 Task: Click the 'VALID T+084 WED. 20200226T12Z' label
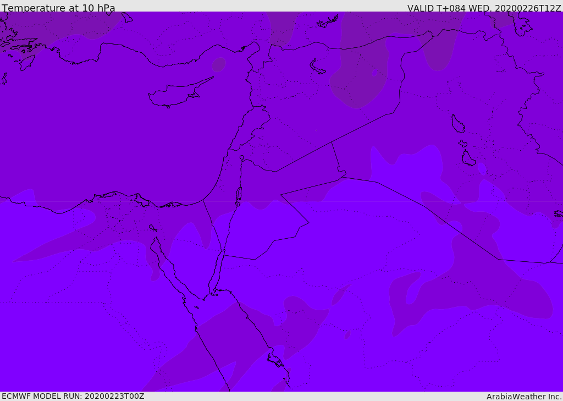click(484, 8)
